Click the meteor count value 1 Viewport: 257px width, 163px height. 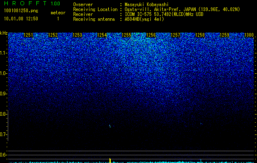click(58, 19)
